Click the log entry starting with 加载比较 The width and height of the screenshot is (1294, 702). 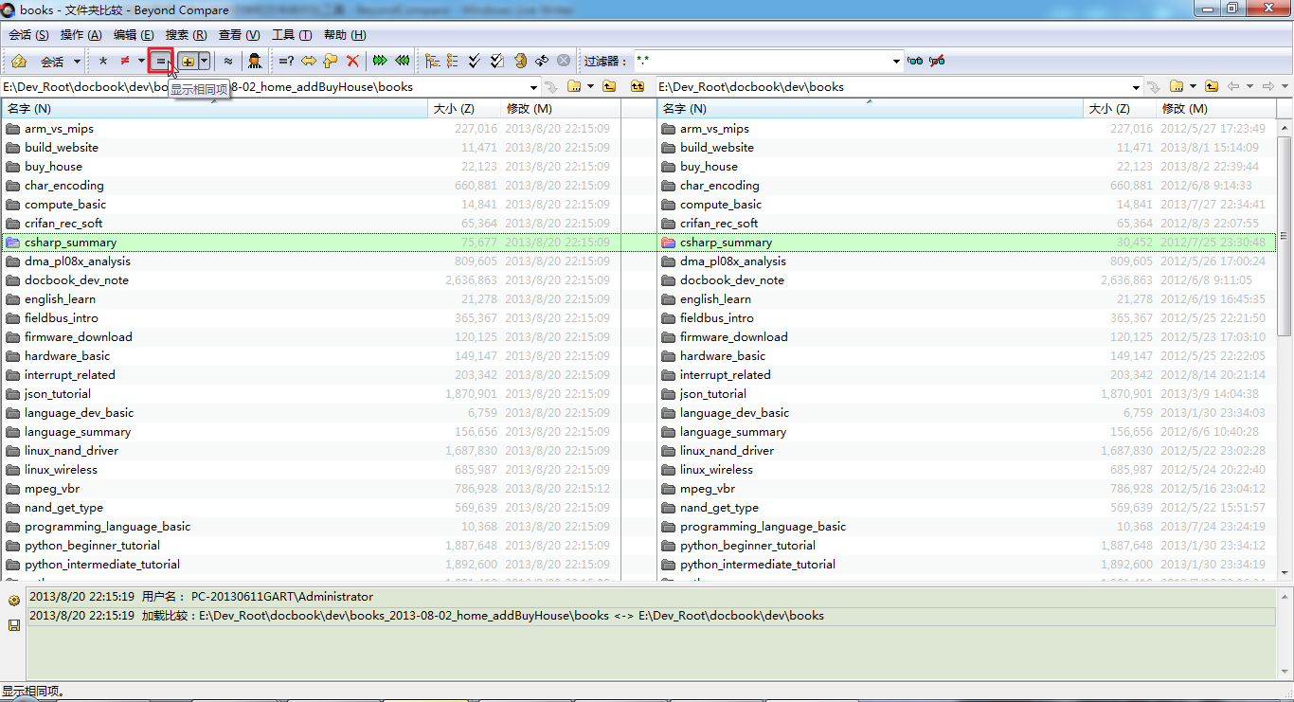tap(651, 616)
